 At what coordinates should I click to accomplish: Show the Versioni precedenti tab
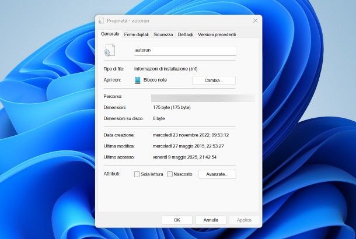[x=217, y=34]
